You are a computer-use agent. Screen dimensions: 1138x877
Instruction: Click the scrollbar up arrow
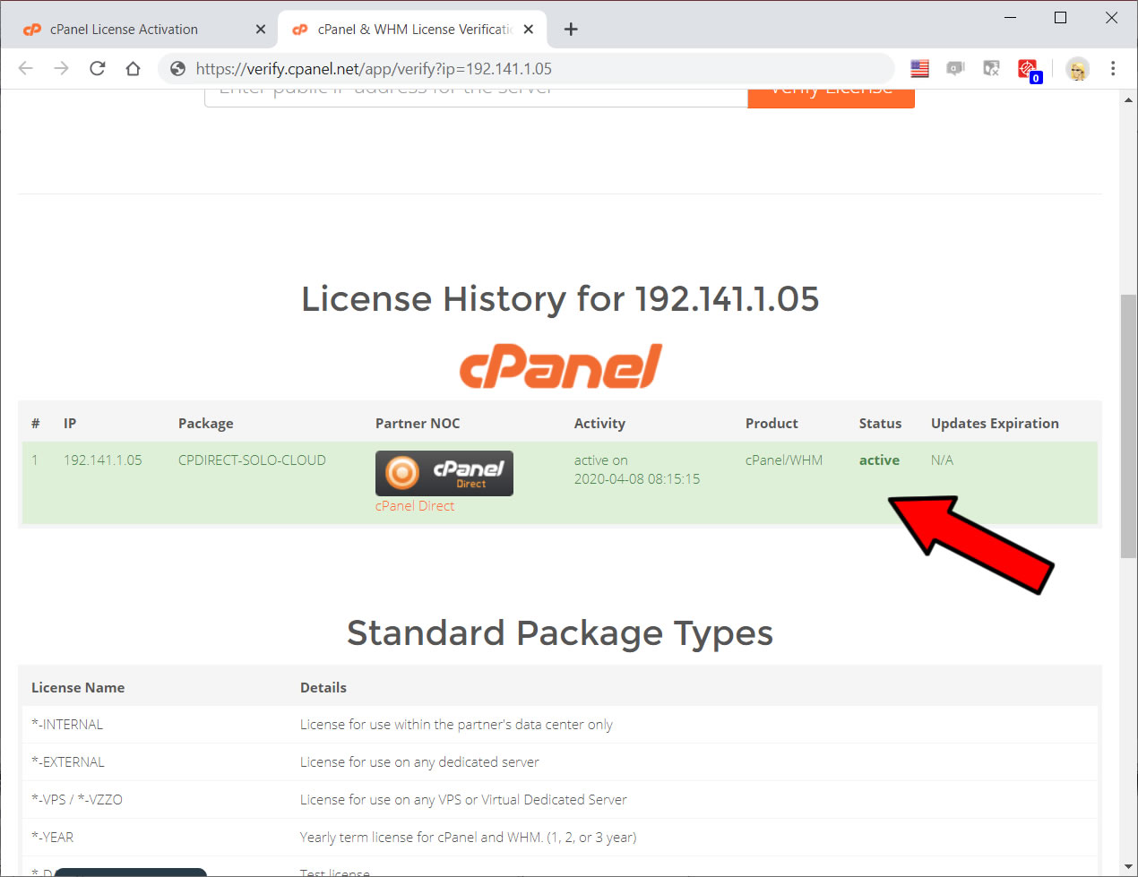[x=1128, y=99]
